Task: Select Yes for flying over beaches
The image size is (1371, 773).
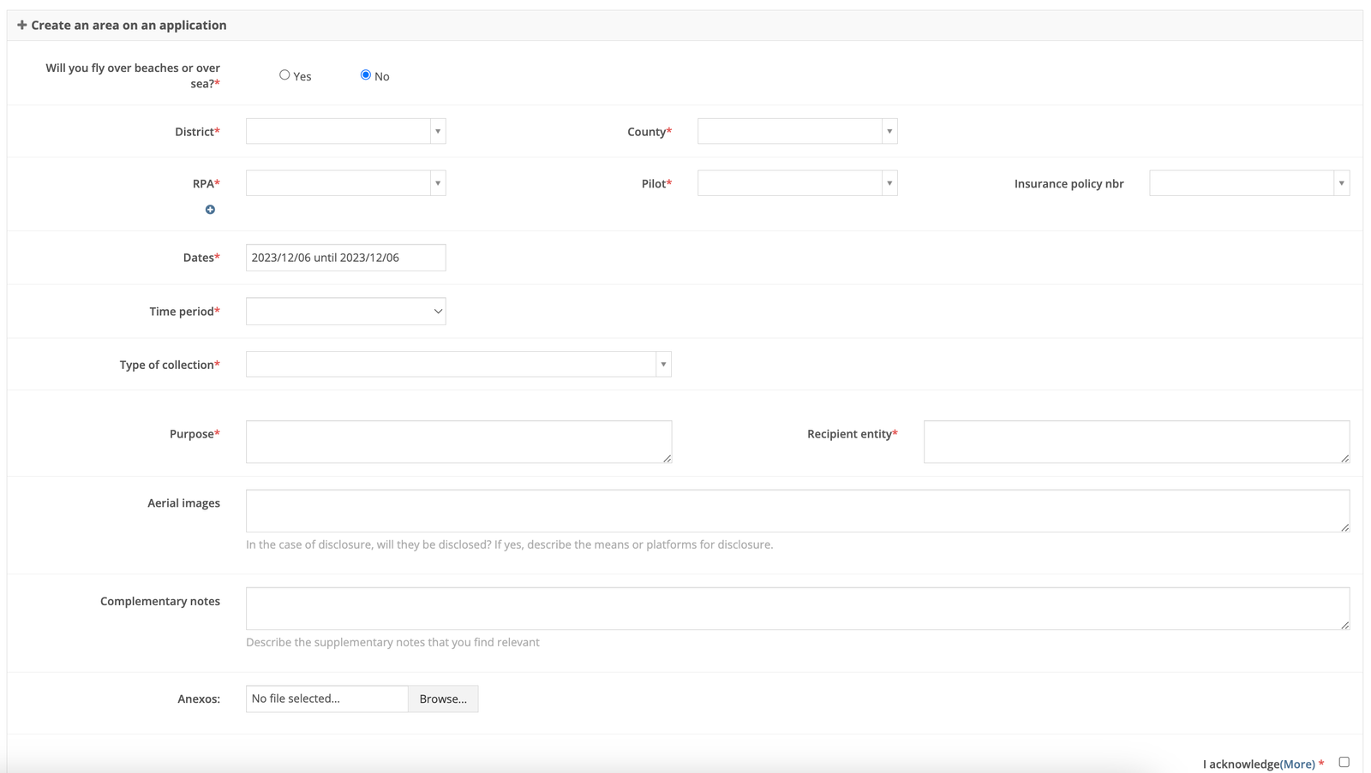Action: point(284,75)
